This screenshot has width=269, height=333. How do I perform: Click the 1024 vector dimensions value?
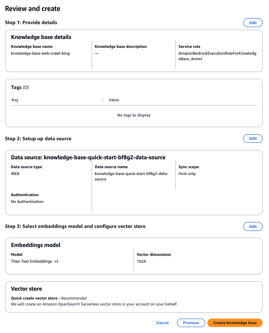point(141,261)
